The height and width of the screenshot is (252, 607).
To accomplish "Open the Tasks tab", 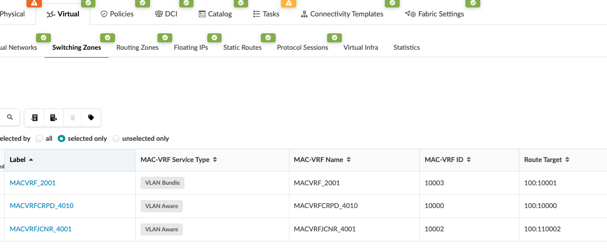I will coord(266,14).
